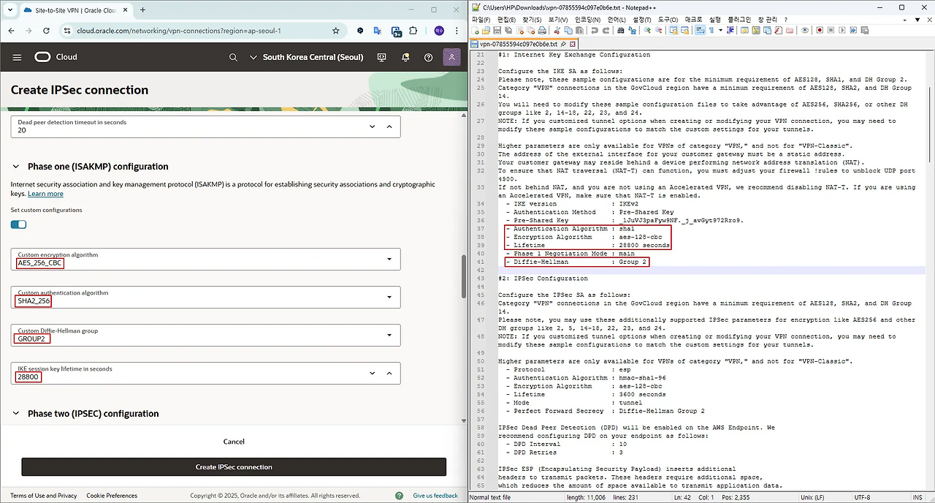935x503 pixels.
Task: Open the 파일(F) menu in Notepad++
Action: pyautogui.click(x=481, y=20)
